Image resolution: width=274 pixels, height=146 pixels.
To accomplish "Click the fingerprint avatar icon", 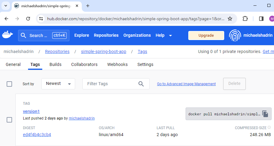I will coord(235,35).
